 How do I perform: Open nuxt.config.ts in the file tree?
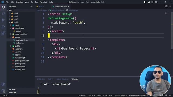[x=21, y=58]
